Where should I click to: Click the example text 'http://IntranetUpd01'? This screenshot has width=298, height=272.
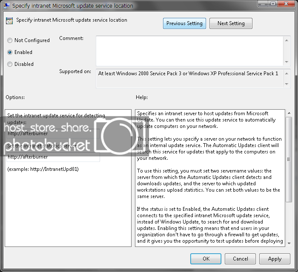(x=54, y=169)
